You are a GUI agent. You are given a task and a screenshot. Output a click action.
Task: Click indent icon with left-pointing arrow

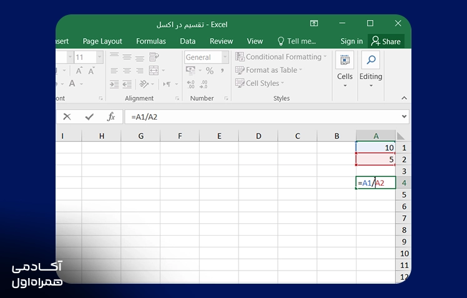127,84
